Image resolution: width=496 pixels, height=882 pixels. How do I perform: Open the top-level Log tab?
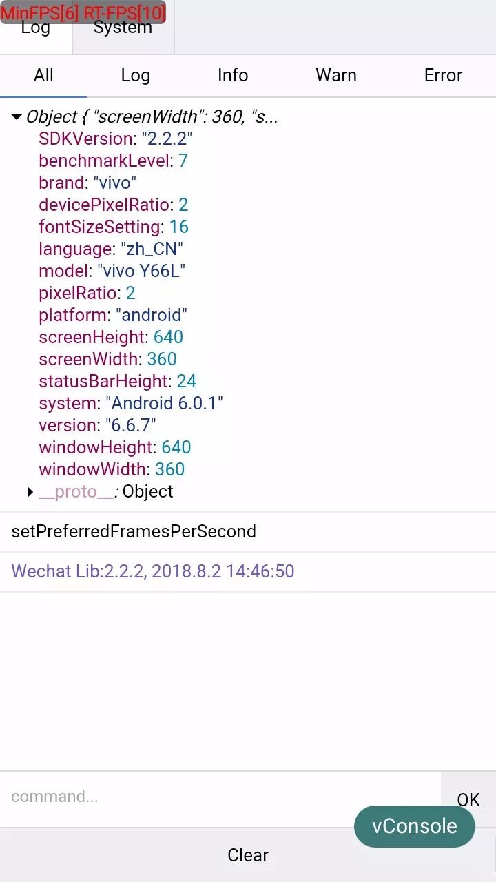[x=36, y=28]
